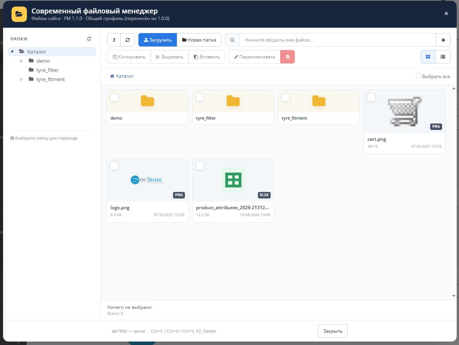Click the PNG badge on cart.png
459x345 pixels.
(436, 127)
